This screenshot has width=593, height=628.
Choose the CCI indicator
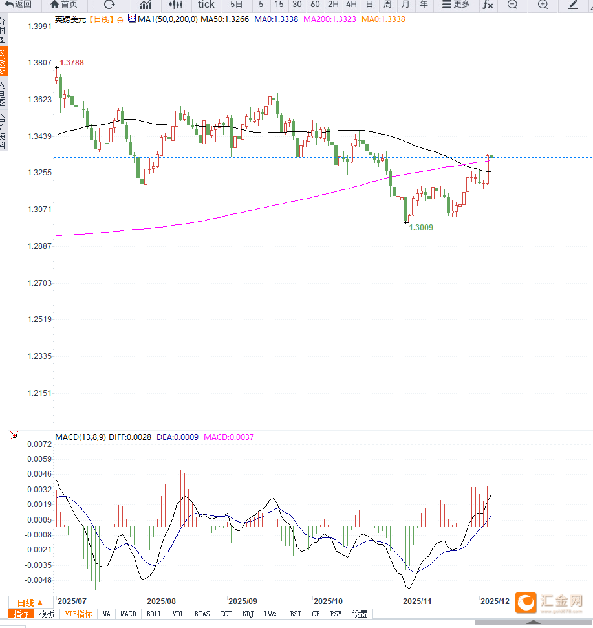tap(226, 614)
